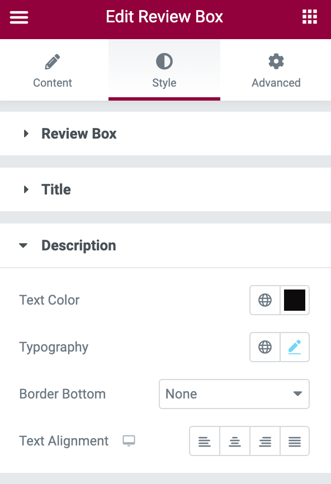
Task: Open the widgets grid panel
Action: coord(309,17)
